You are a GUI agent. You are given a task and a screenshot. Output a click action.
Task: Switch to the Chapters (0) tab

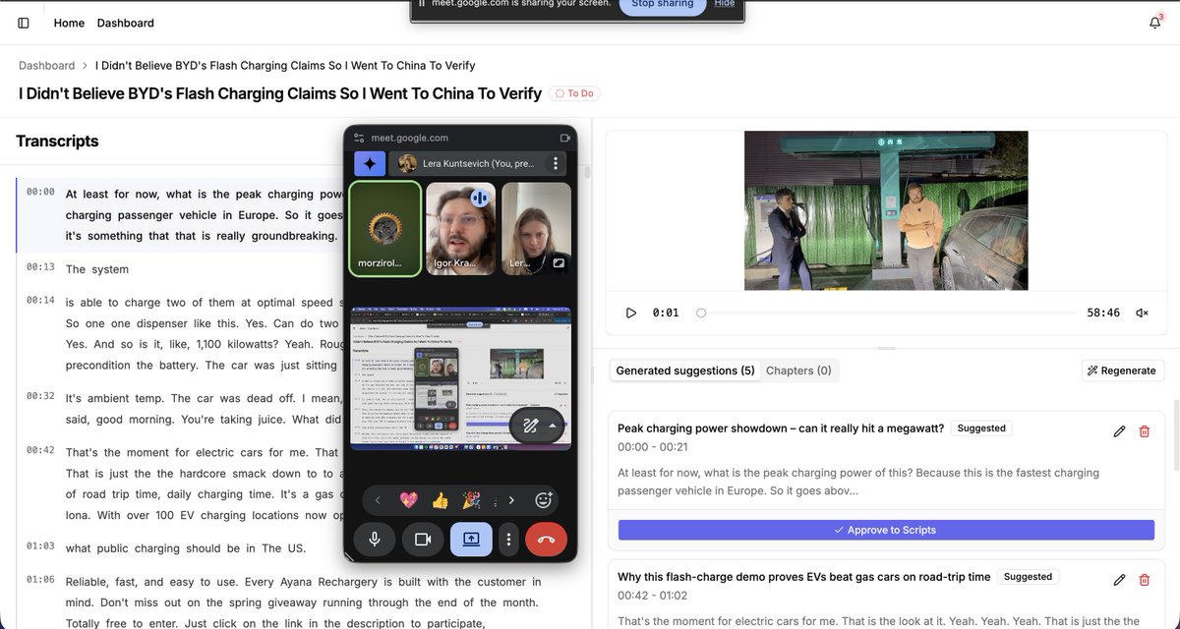click(798, 371)
